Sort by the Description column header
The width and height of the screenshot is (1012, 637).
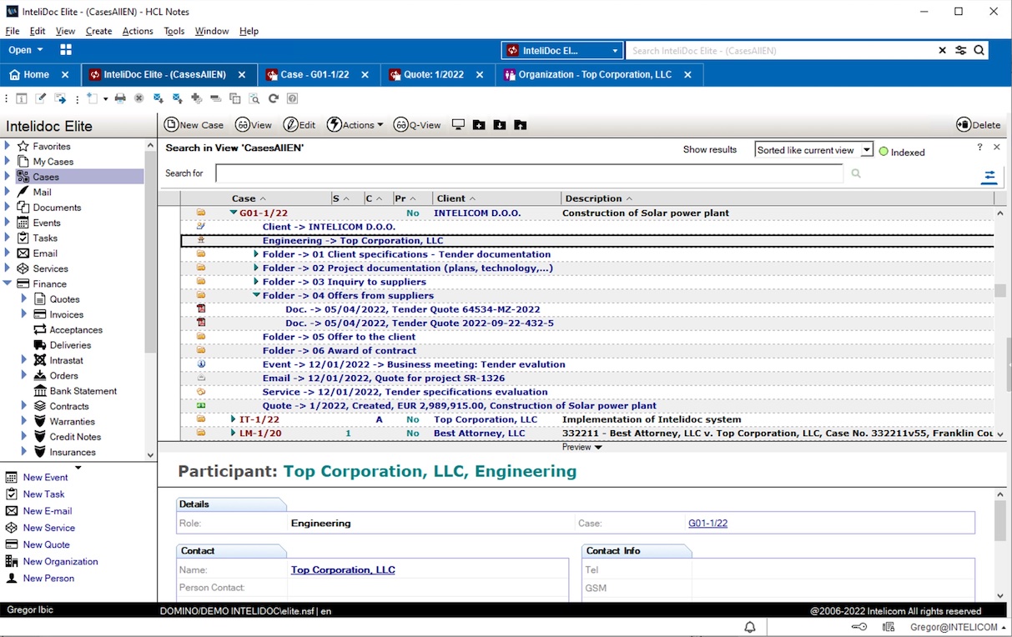coord(593,198)
